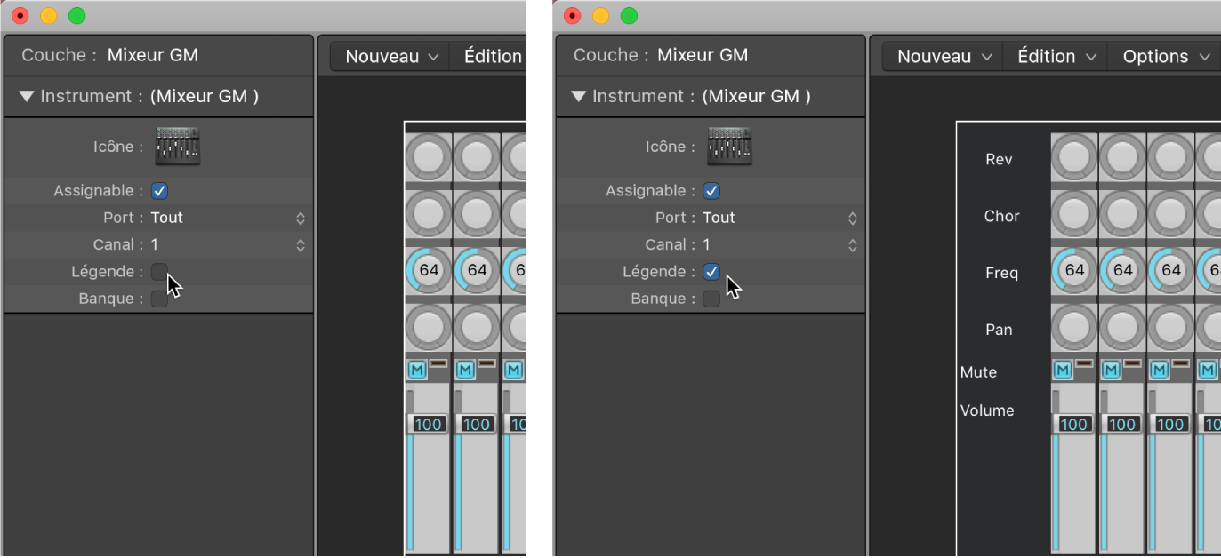This screenshot has width=1221, height=558.
Task: Click a Chor knob in the mixer
Action: (1073, 215)
